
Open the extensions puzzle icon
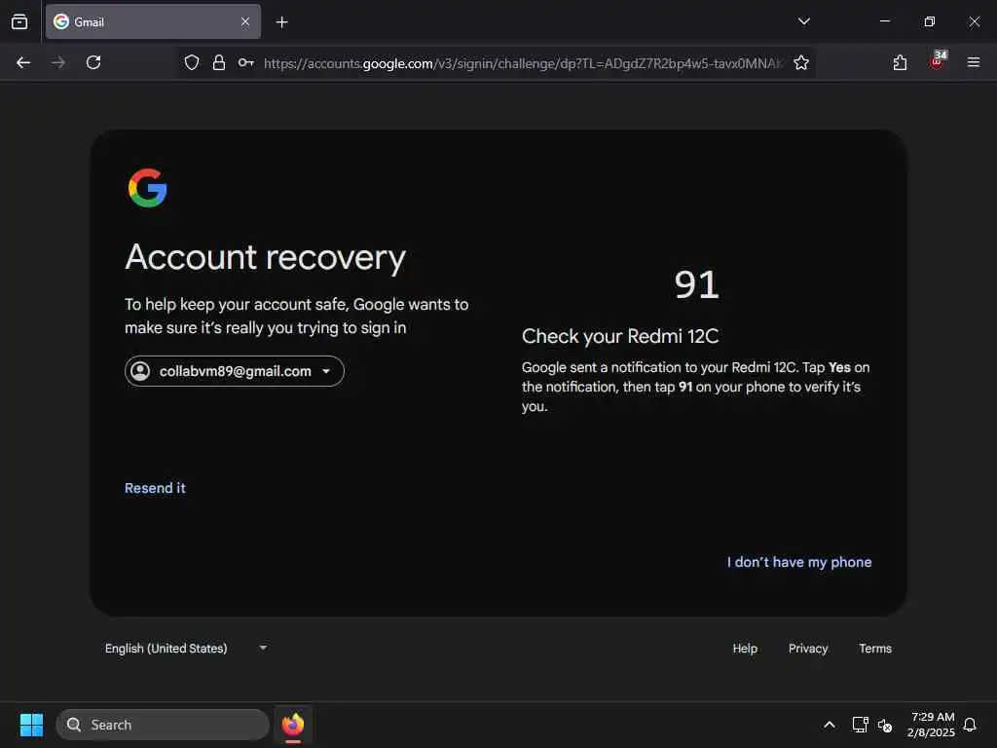900,62
